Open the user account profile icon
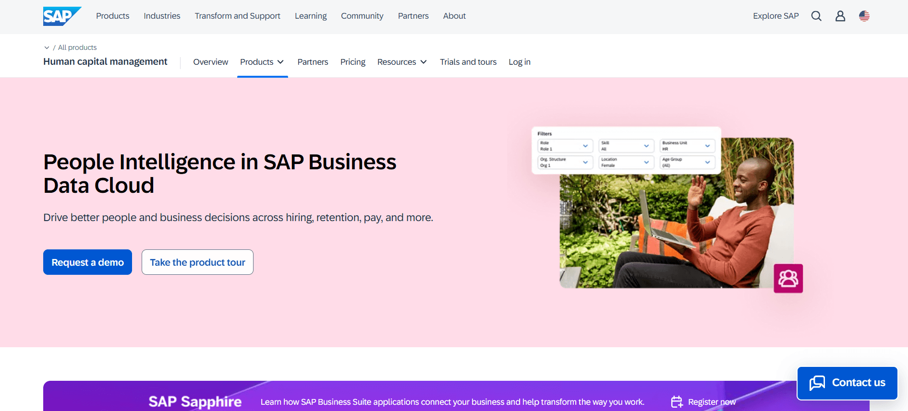The image size is (908, 411). tap(840, 16)
